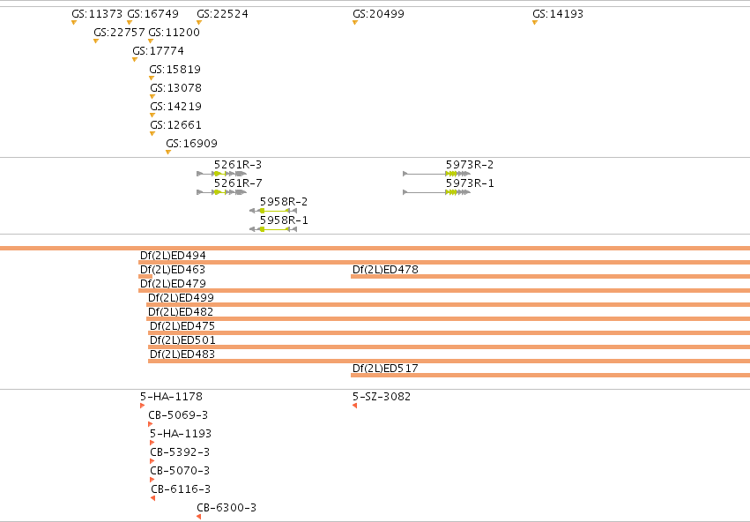Open the GS:20499 label text

pos(378,14)
